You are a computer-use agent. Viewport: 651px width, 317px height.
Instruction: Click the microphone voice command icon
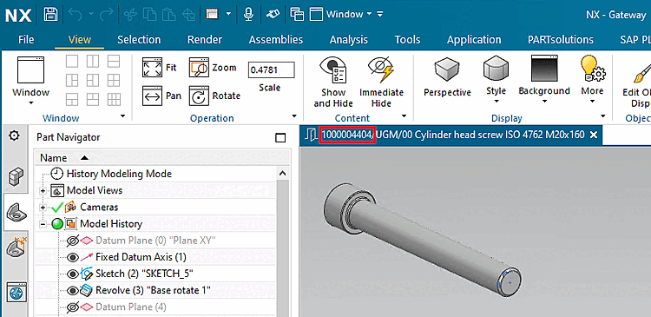pyautogui.click(x=248, y=15)
